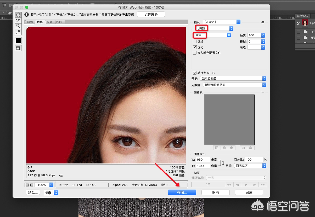
Task: Click the delete color trash icon
Action: 251,148
